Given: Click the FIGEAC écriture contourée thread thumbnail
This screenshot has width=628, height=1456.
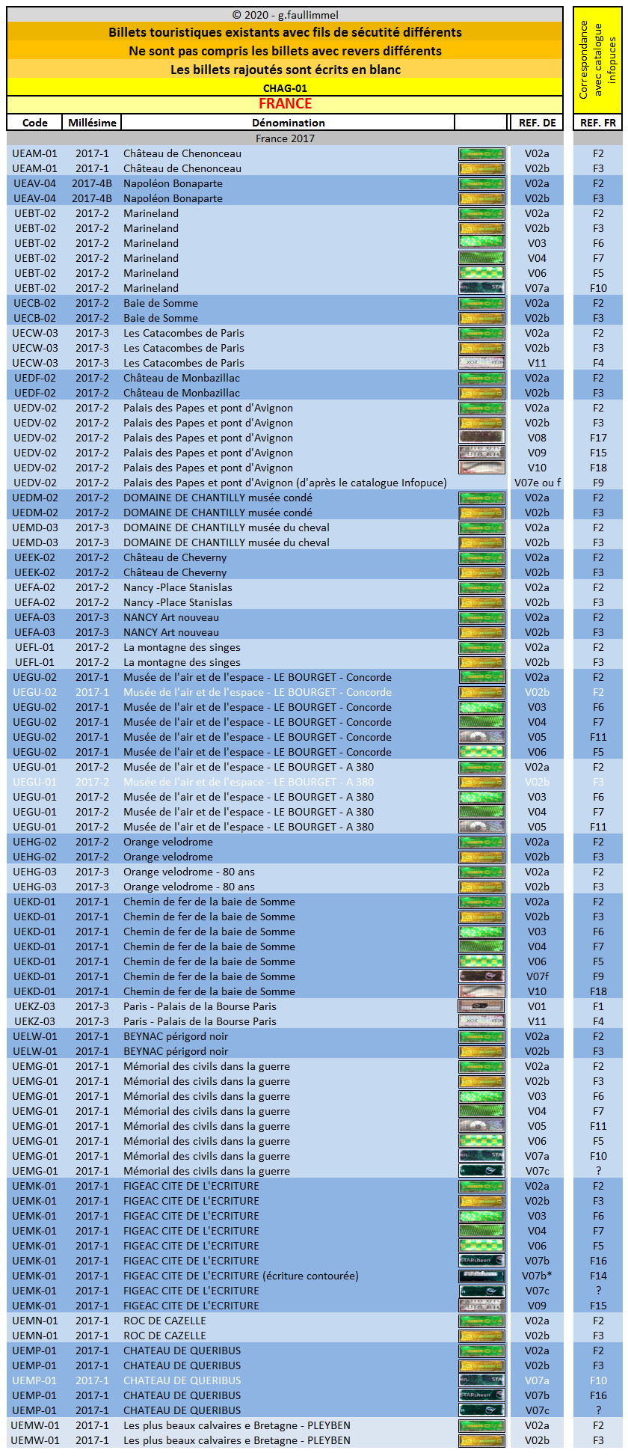Looking at the screenshot, I should pos(481,1276).
